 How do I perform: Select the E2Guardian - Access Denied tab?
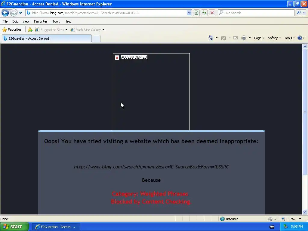pyautogui.click(x=47, y=38)
